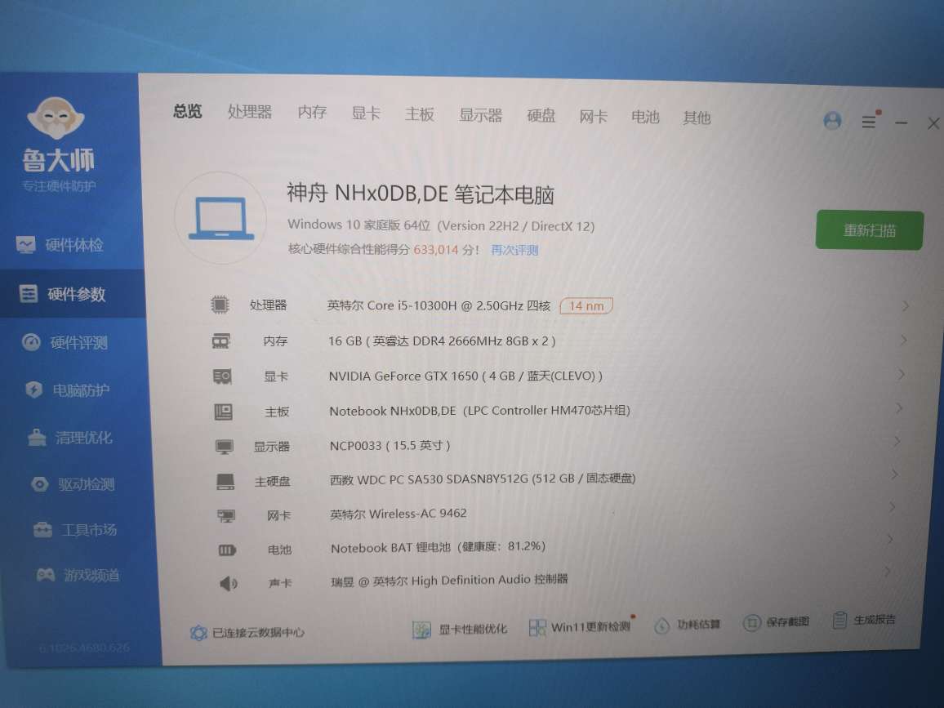The width and height of the screenshot is (944, 708).
Task: Expand the 内存 row chevron
Action: [904, 341]
